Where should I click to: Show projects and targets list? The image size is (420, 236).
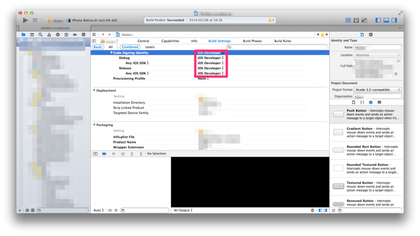coord(94,41)
